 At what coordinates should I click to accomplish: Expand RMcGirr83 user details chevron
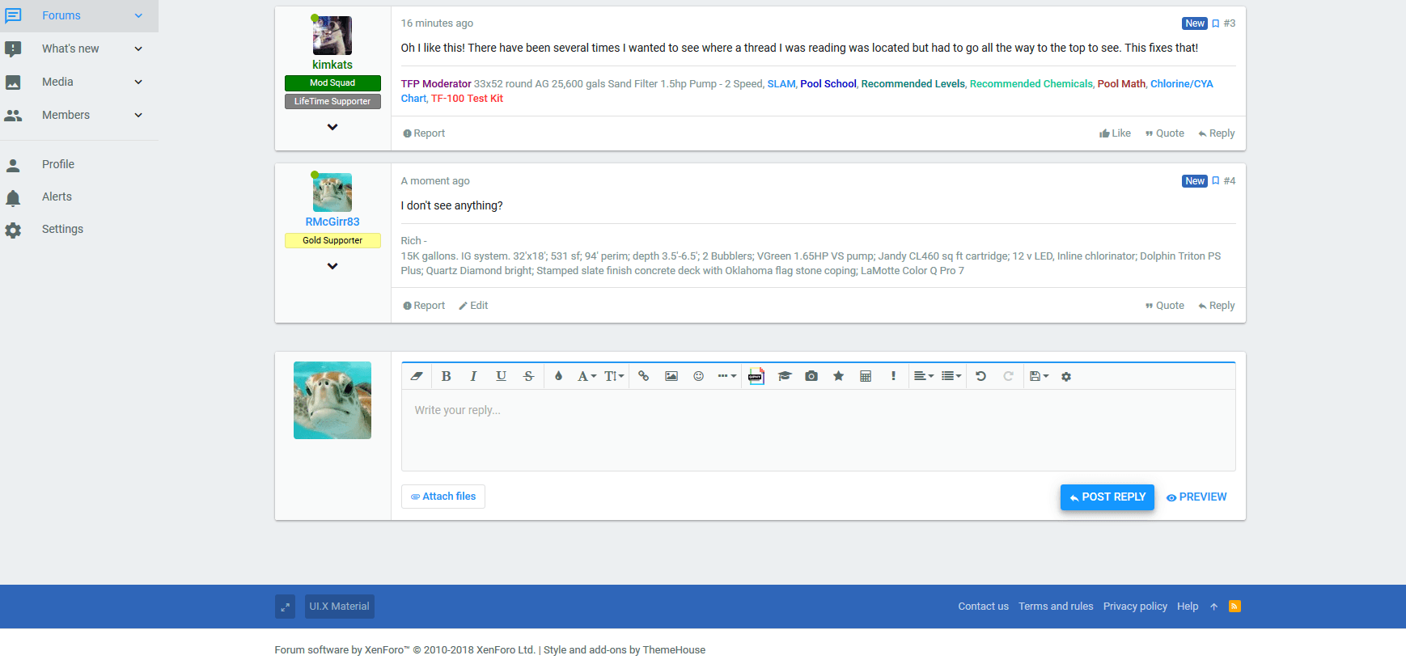(332, 266)
